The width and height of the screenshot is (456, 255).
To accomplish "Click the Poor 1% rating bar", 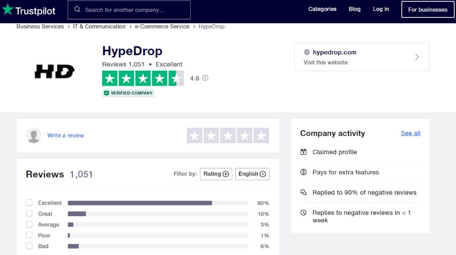I will [158, 235].
